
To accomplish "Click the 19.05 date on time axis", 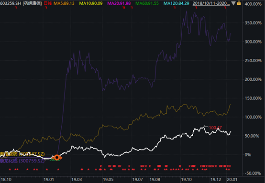I will 108,180.
